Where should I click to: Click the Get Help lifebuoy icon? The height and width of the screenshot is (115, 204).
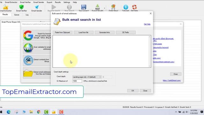pos(134,7)
